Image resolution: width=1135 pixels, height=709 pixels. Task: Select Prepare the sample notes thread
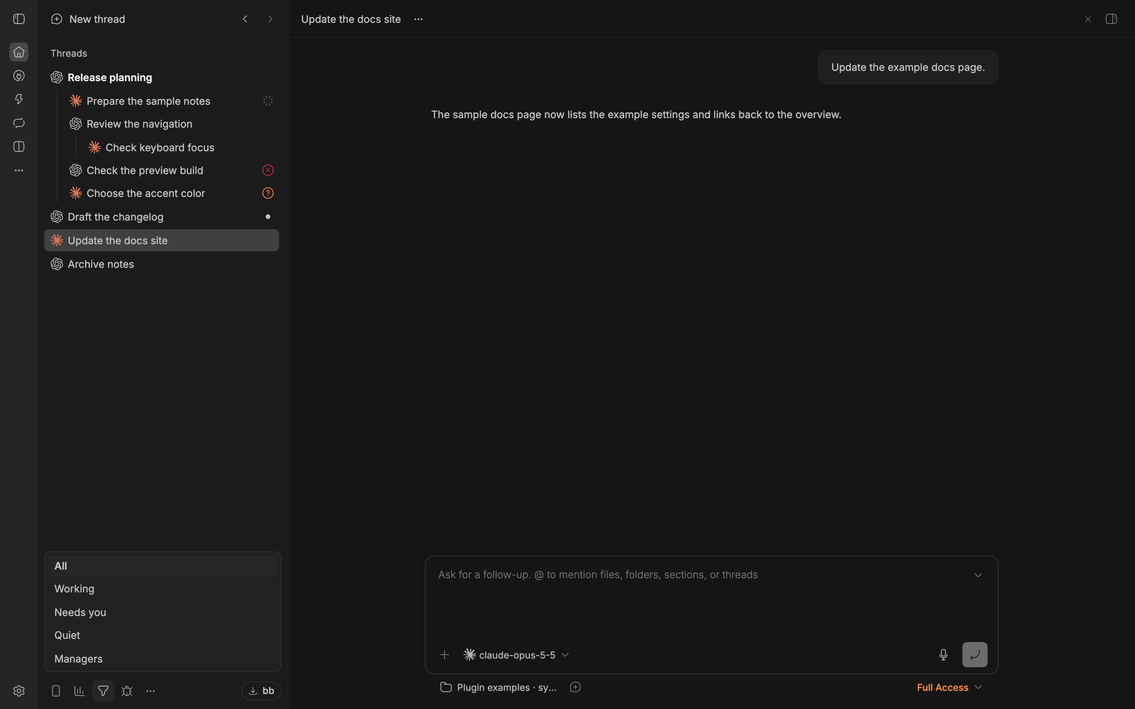tap(161, 101)
